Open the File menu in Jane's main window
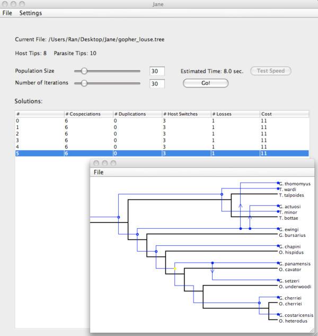Viewport: 318px width, 336px height. click(x=7, y=13)
